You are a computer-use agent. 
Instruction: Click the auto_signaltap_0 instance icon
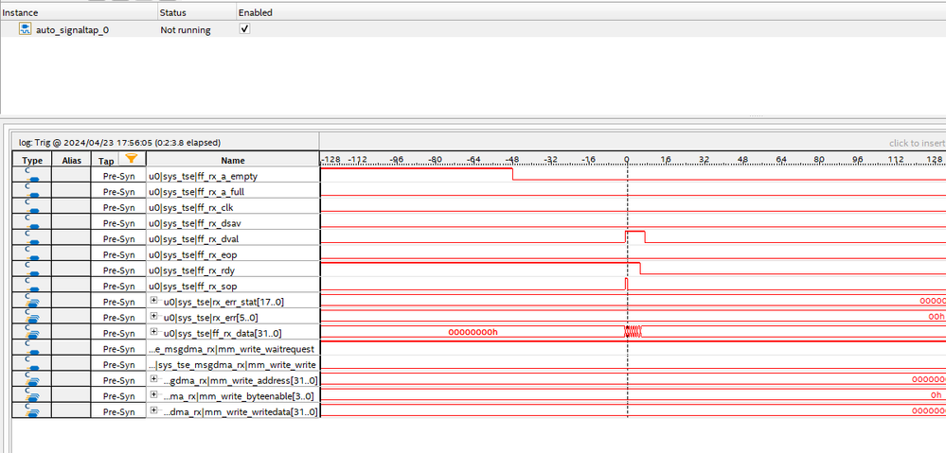pos(26,29)
